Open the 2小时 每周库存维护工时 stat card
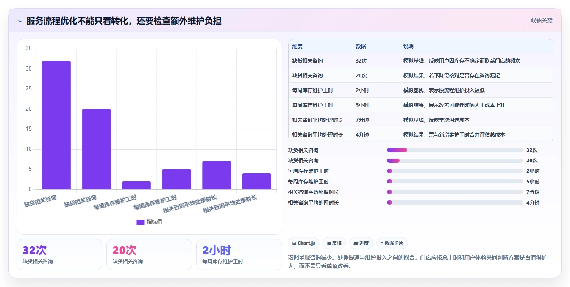 pos(239,254)
